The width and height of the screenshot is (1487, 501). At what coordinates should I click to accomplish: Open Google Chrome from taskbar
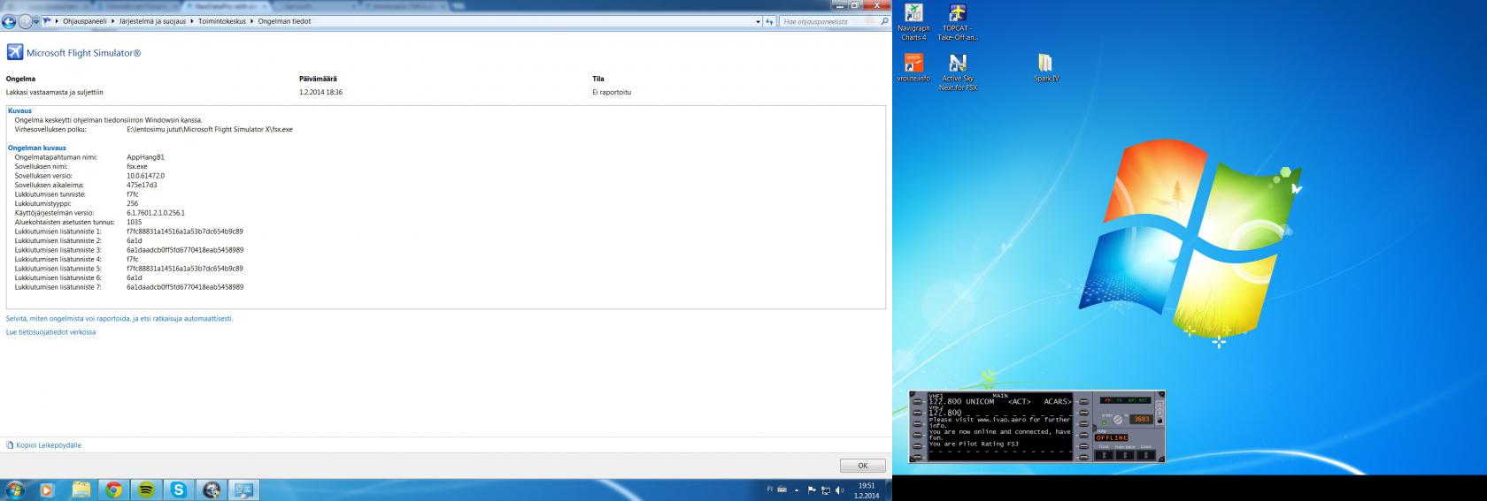(x=113, y=489)
